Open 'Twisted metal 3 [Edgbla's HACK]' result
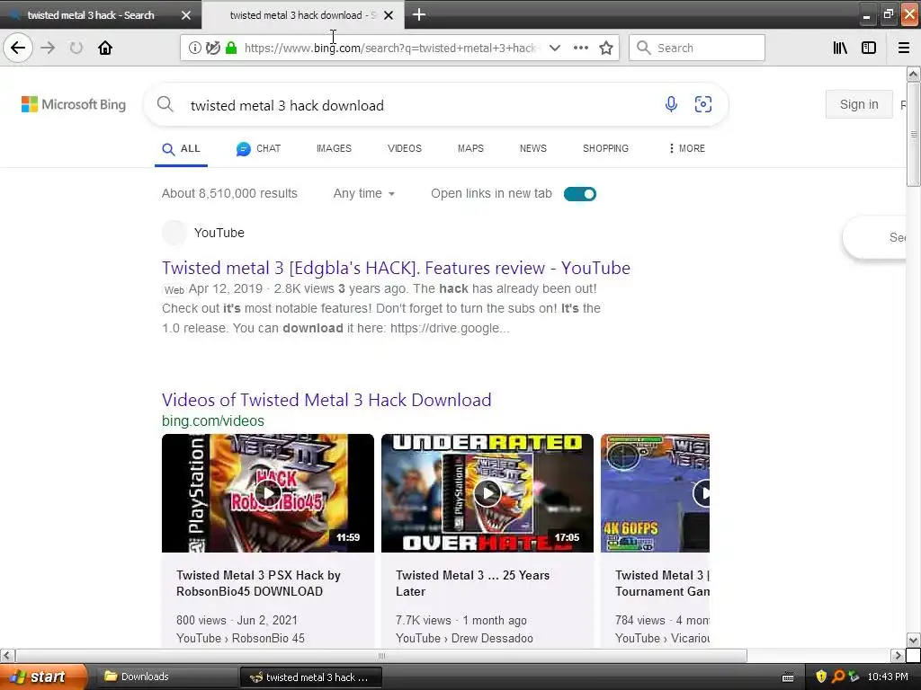The height and width of the screenshot is (690, 921). click(x=396, y=268)
